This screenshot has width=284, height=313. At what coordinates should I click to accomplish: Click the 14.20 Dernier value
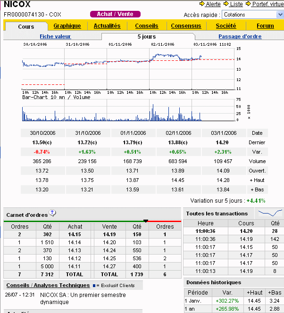point(222,142)
